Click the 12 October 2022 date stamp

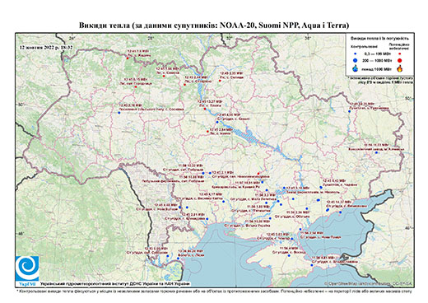46,47
